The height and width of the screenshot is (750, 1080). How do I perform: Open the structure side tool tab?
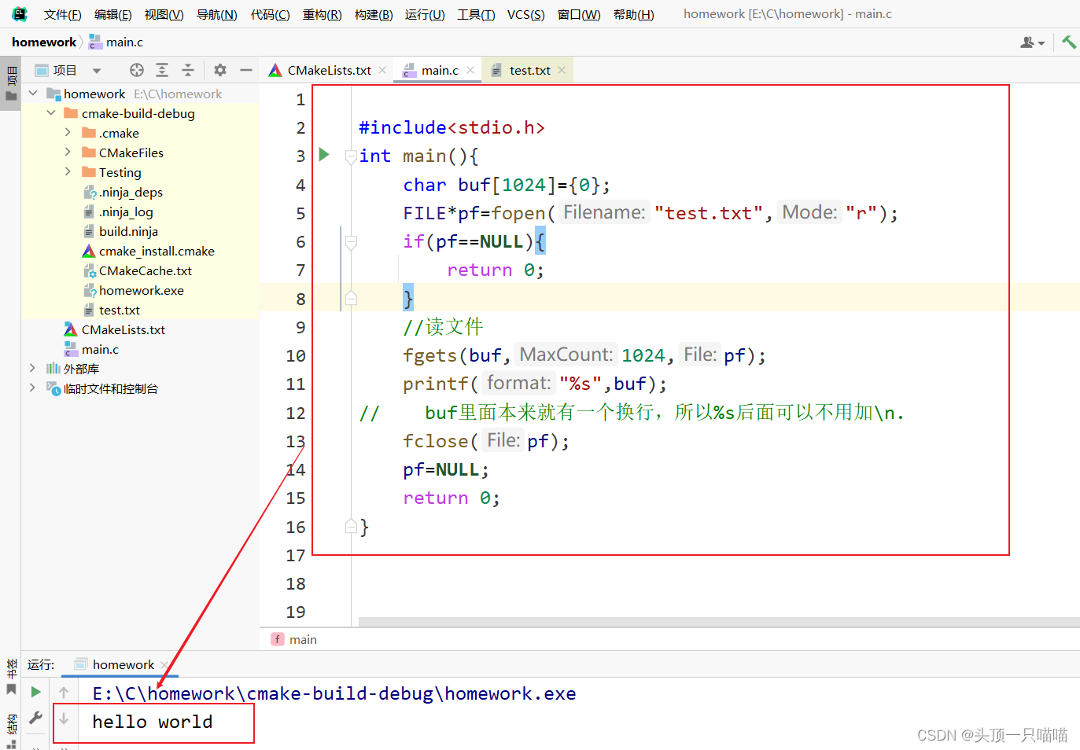pos(11,730)
